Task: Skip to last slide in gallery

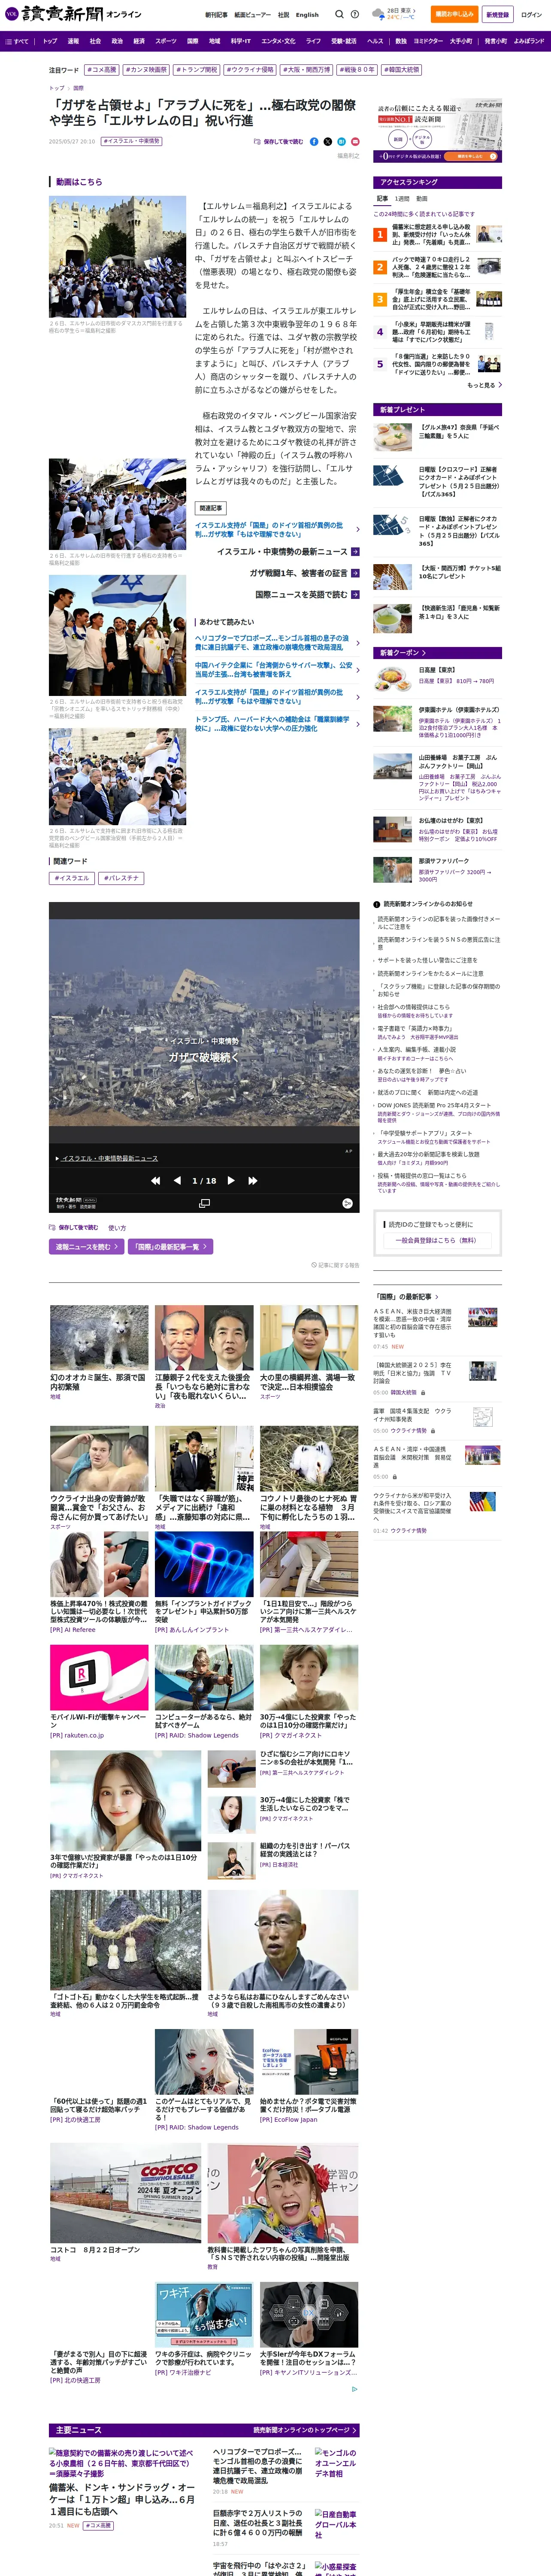Action: (x=253, y=1181)
